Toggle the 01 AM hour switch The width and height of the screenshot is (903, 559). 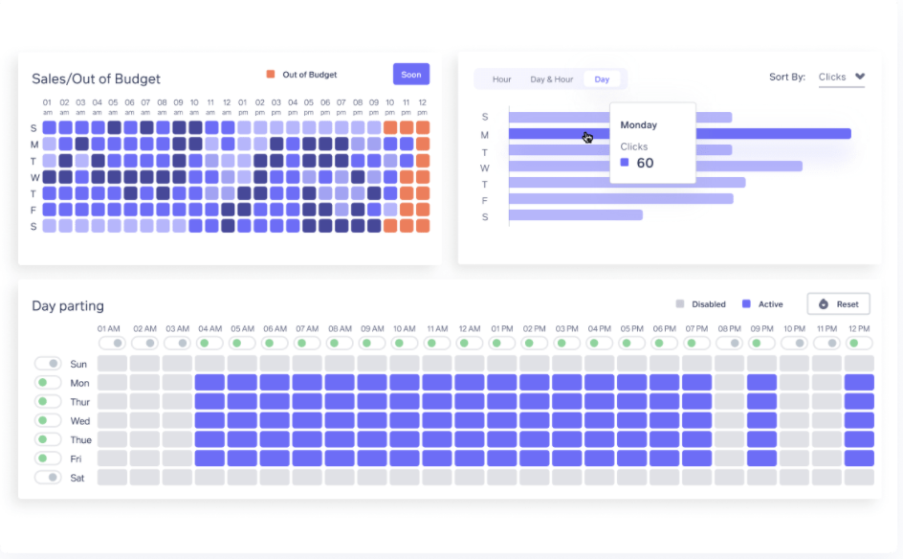113,343
